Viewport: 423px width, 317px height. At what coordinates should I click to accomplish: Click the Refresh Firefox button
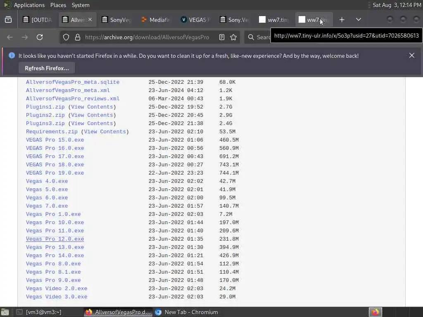(x=47, y=68)
